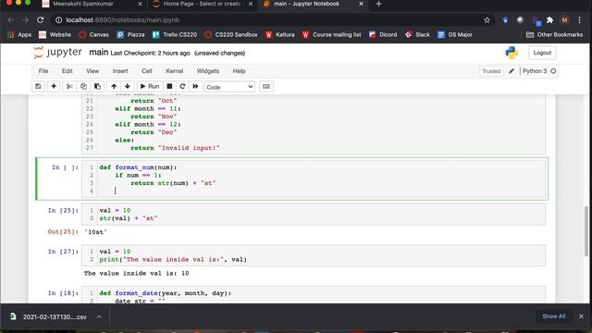The image size is (592, 333).
Task: Switch to Meenakshi Syamkumar browser tab
Action: [91, 4]
